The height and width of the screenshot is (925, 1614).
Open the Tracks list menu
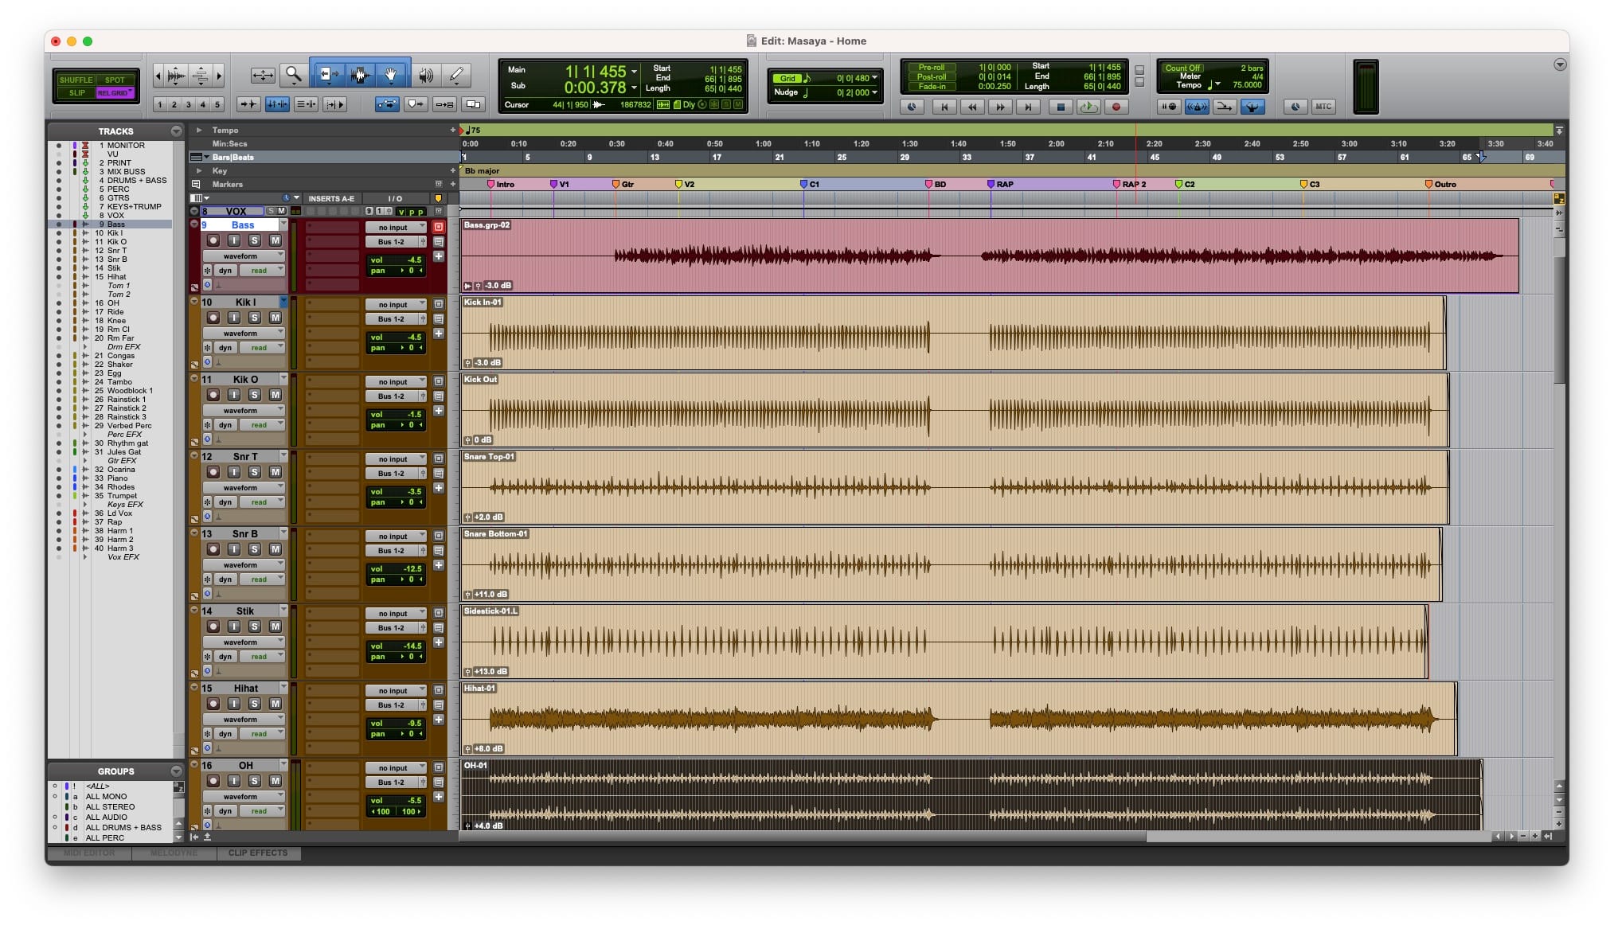[x=176, y=131]
